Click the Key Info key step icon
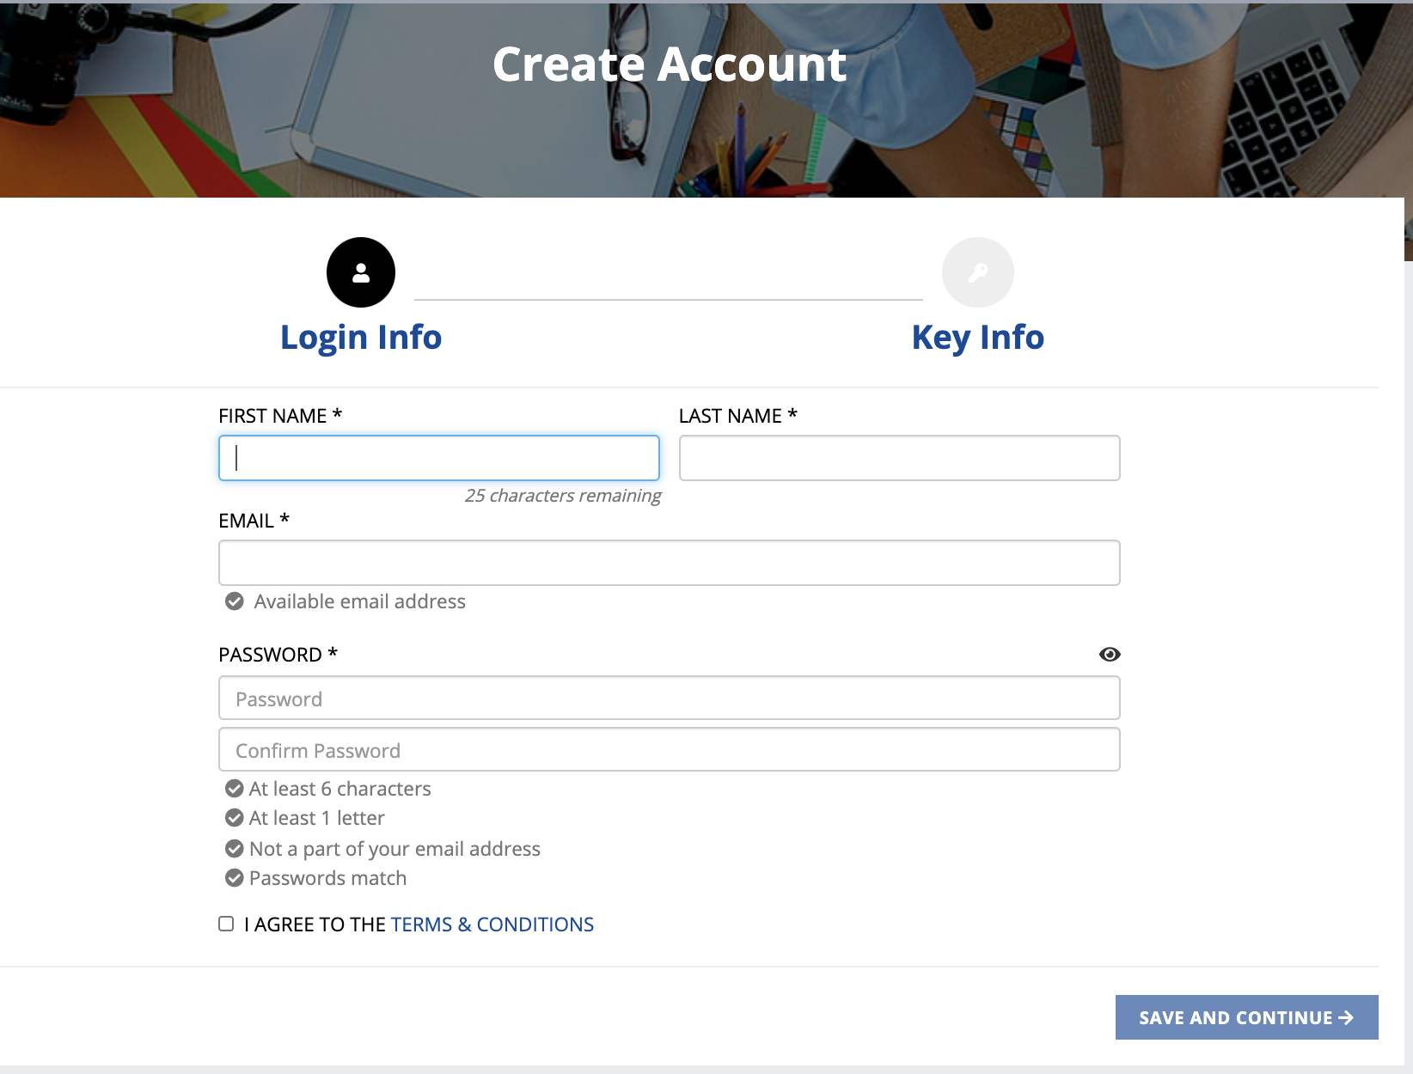 tap(978, 272)
